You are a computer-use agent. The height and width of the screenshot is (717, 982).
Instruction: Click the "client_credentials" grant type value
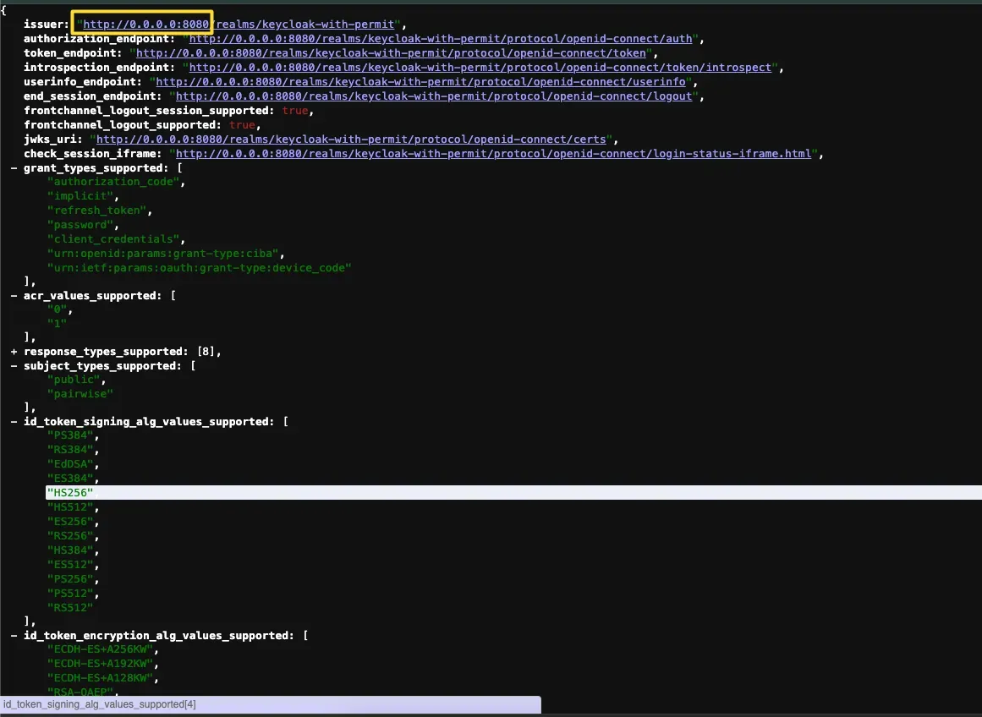114,239
